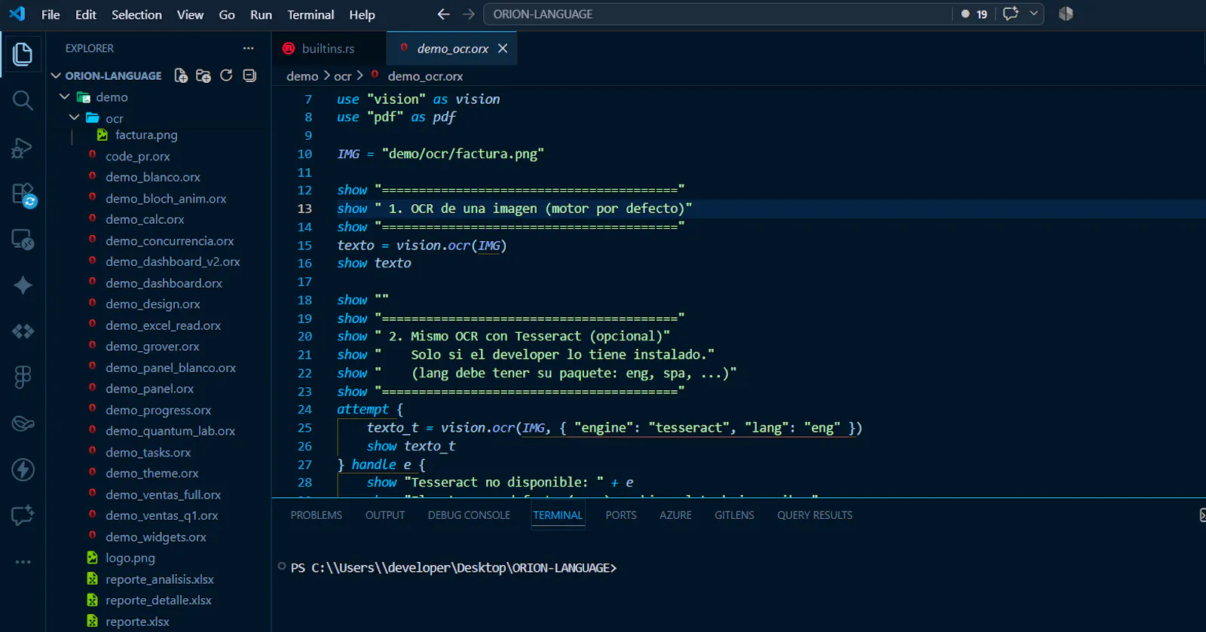This screenshot has width=1206, height=632.
Task: Open the four-diamonds icon view in activity bar
Action: click(23, 331)
